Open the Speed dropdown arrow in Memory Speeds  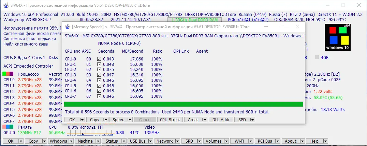tap(130, 120)
